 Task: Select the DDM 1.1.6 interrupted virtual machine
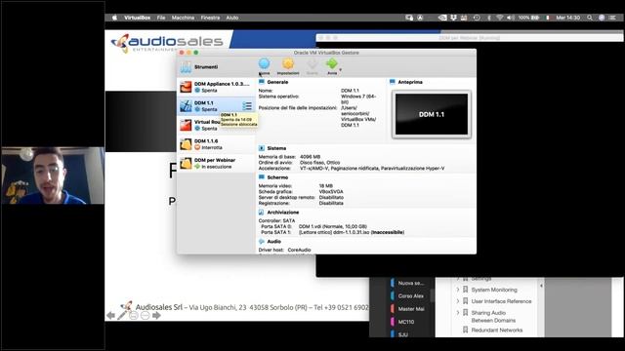tap(216, 144)
